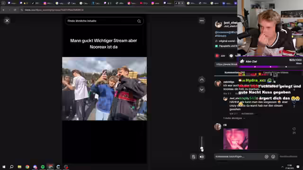
Task: Open Chrome from the taskbar
Action: click(x=27, y=167)
